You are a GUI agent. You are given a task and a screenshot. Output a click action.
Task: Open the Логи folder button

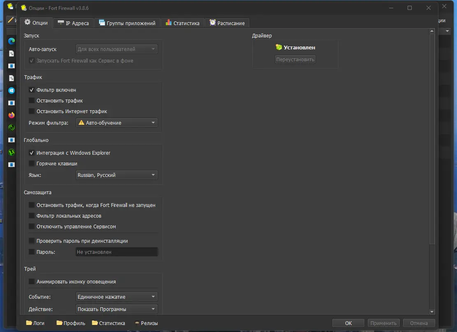(x=35, y=323)
